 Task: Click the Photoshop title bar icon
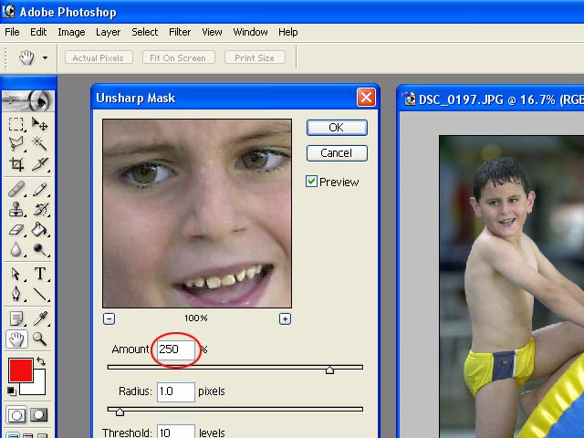pos(8,11)
